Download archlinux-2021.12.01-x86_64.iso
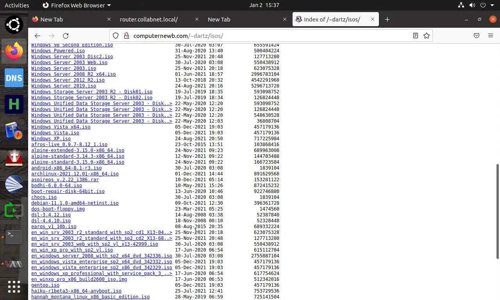The width and height of the screenshot is (500, 300). [75, 174]
